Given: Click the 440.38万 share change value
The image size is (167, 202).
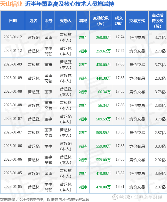Looking at the screenshot, I should point(103,78).
